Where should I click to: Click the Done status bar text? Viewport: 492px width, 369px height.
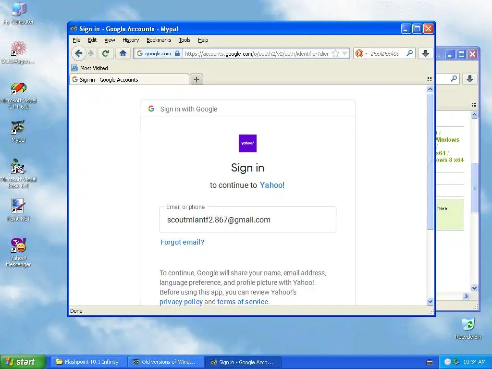[76, 311]
